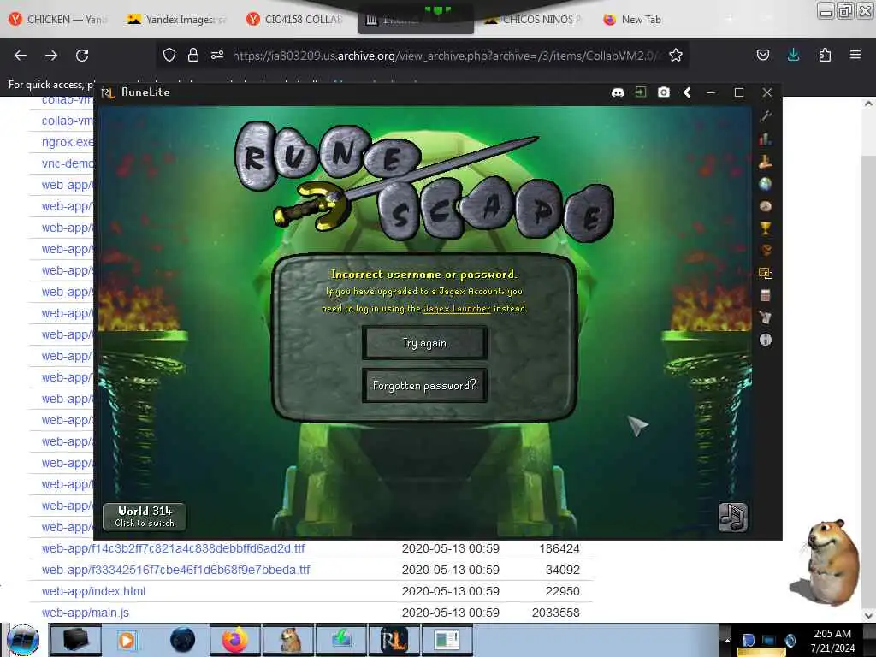Click the file size 2033558
876x657 pixels.
pos(556,613)
